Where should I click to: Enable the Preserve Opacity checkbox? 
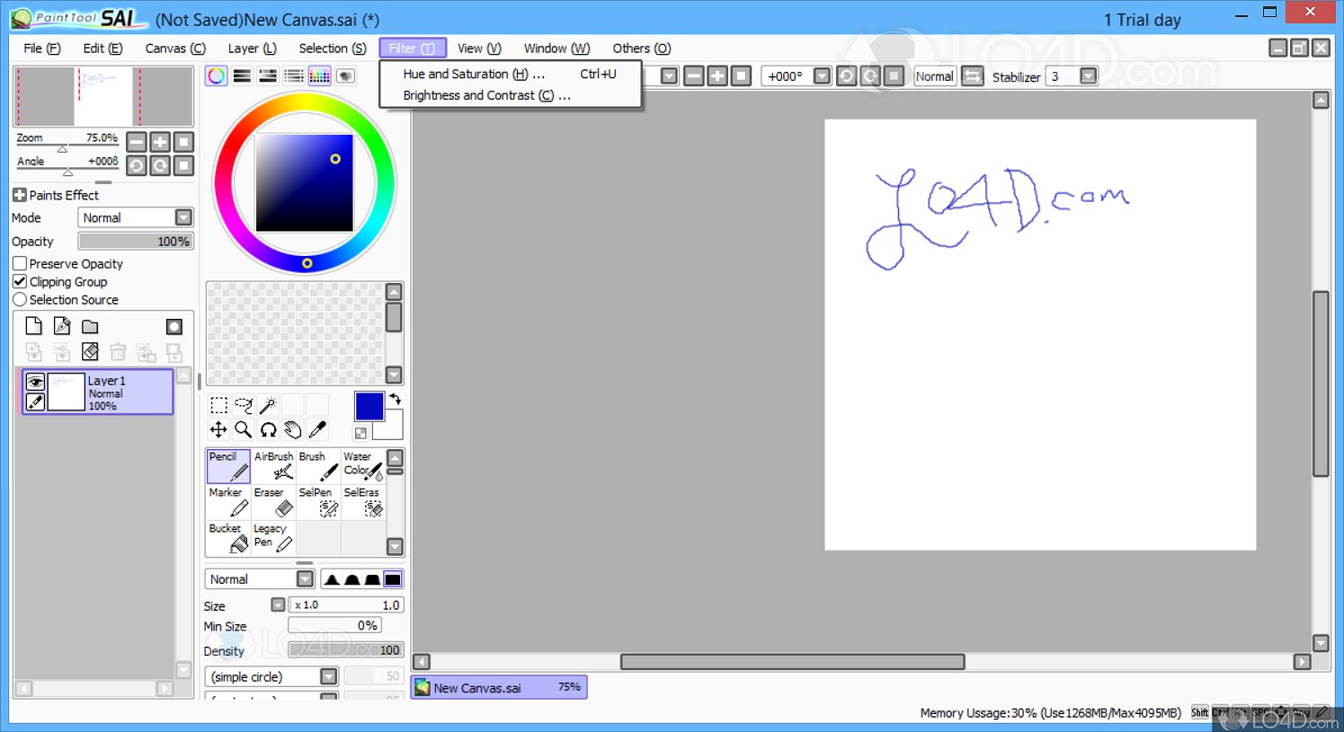20,264
